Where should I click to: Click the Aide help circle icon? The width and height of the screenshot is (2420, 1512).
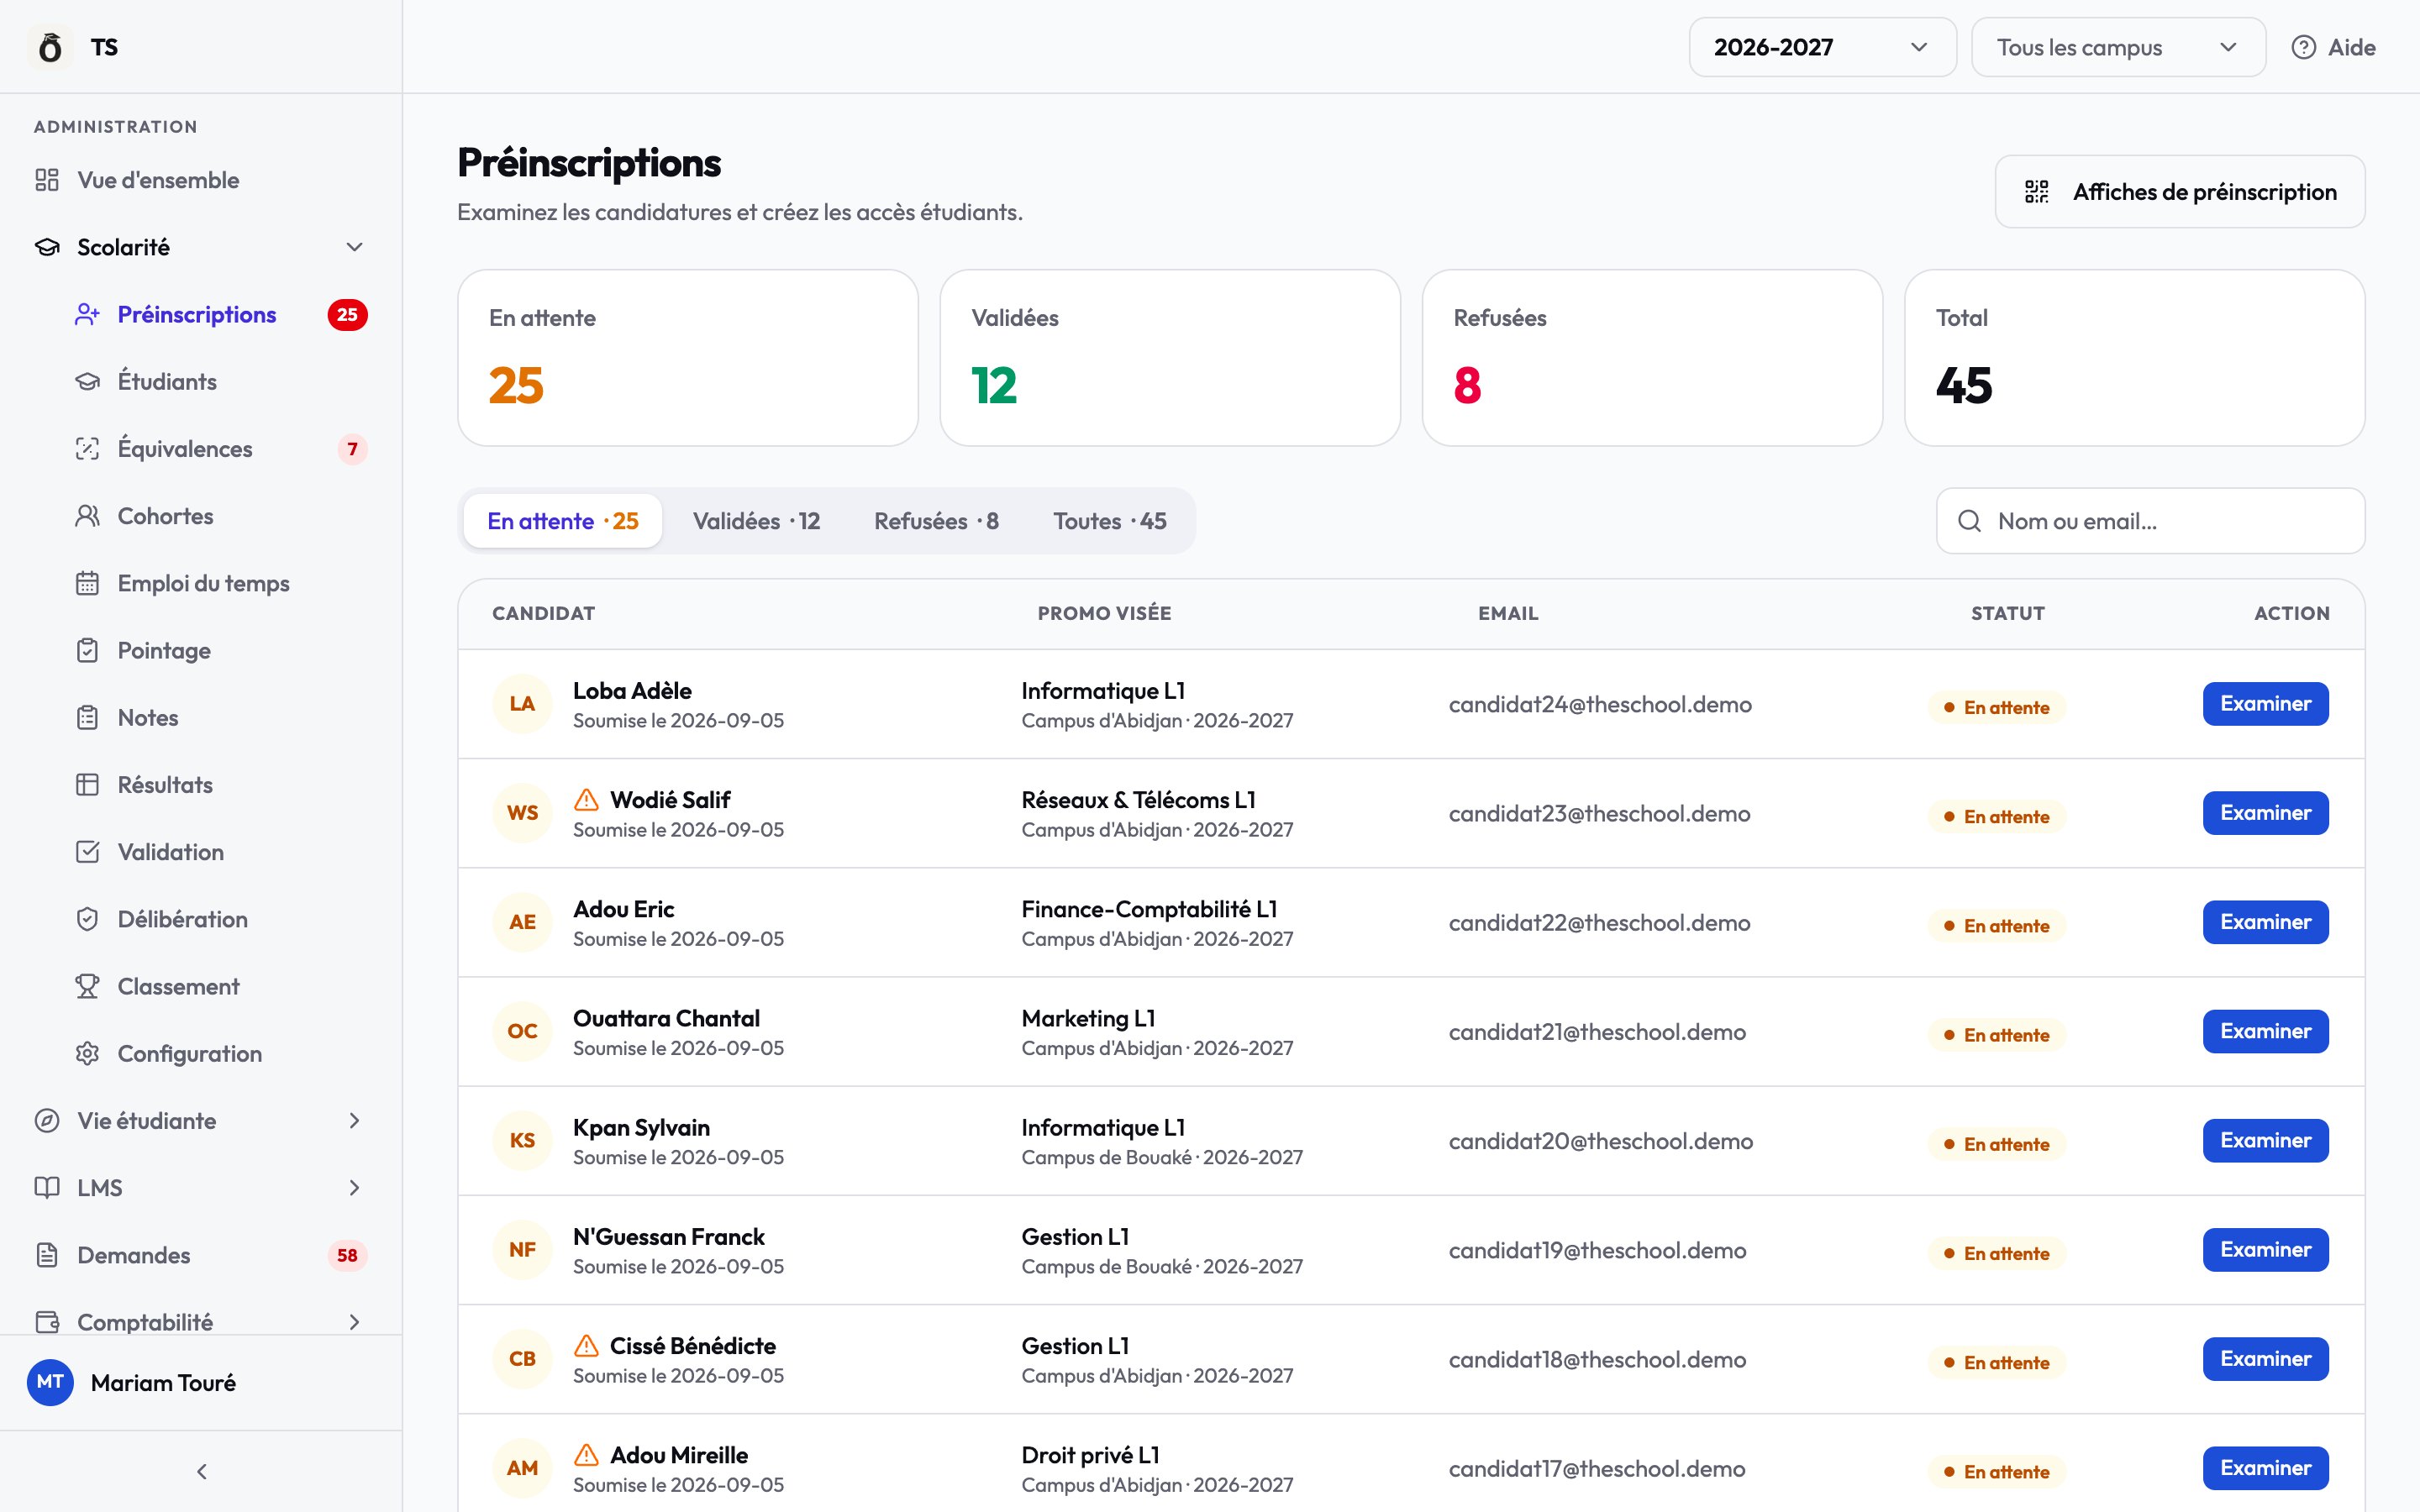pyautogui.click(x=2304, y=47)
